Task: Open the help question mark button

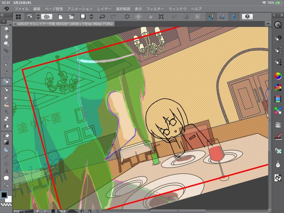Action: click(247, 17)
